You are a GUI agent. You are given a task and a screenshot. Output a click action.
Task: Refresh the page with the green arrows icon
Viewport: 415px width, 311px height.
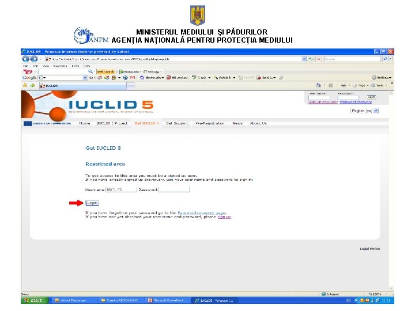click(311, 59)
